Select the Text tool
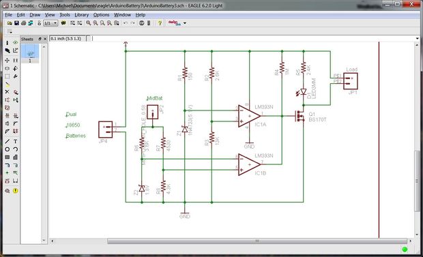The height and width of the screenshot is (257, 423). pyautogui.click(x=16, y=141)
